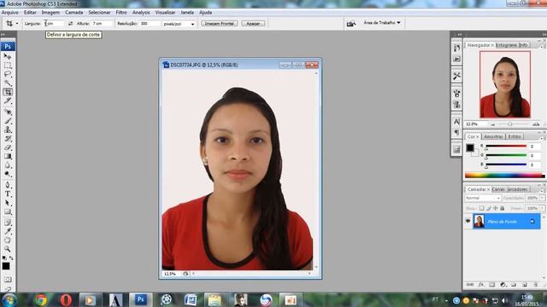Screen dimensions: 547x307
Task: Select the Slice tool
Action: 8,101
